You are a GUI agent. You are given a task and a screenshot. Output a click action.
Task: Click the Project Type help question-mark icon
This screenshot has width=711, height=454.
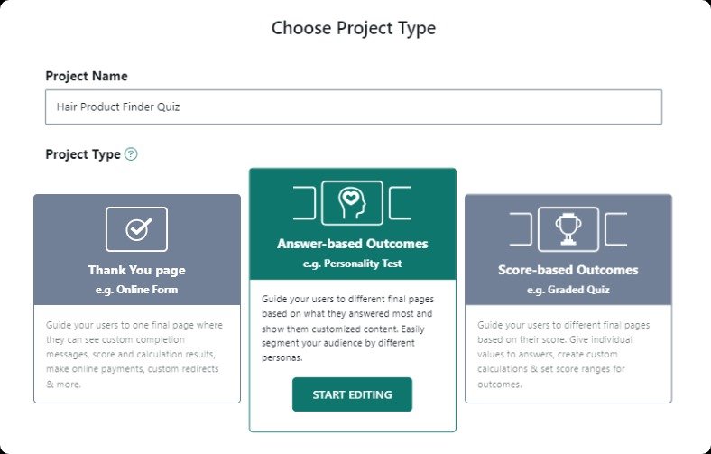pos(131,154)
